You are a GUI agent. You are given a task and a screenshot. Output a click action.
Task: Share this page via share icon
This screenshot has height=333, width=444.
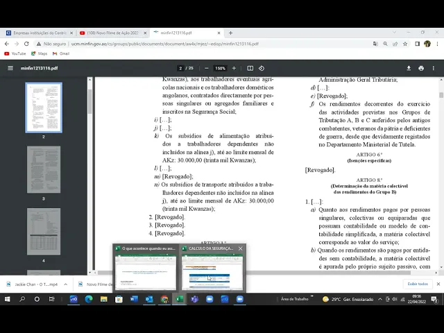click(395, 44)
